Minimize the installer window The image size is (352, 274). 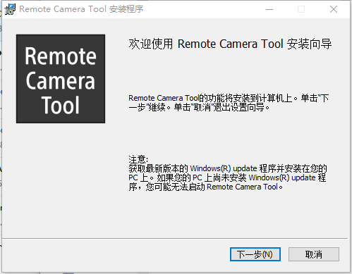coord(269,9)
